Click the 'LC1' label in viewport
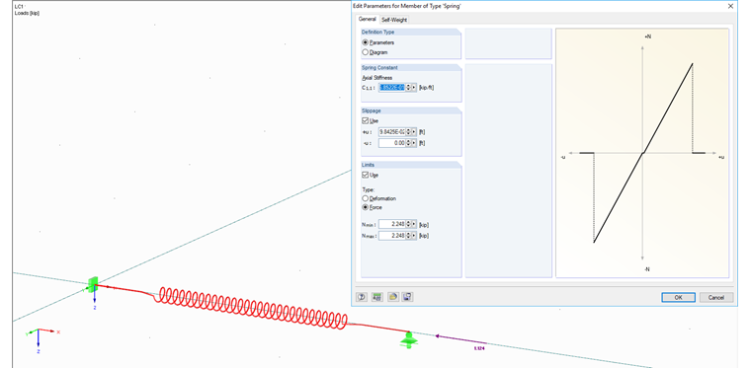 (x=19, y=7)
